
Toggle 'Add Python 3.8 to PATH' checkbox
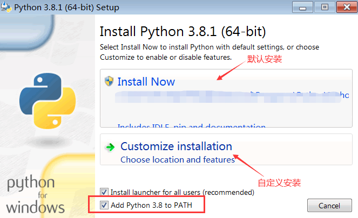click(104, 205)
